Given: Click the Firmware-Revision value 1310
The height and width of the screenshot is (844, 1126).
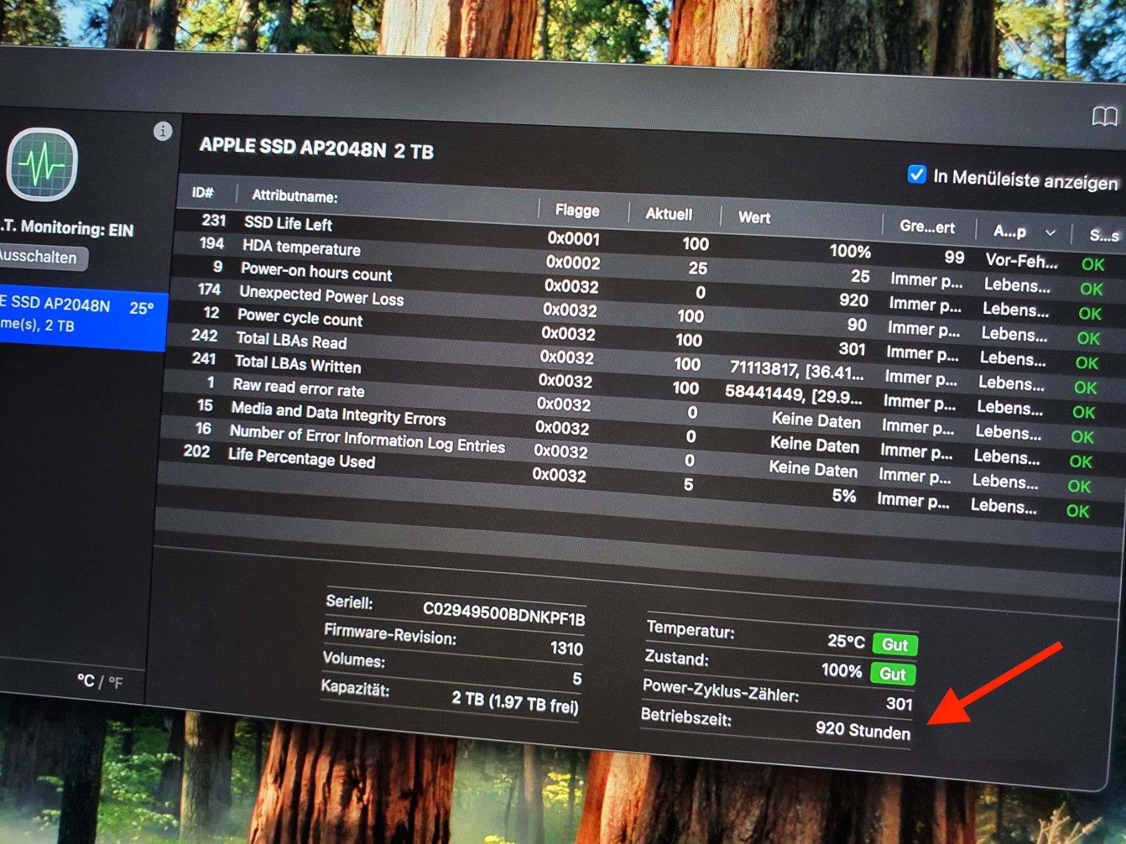Looking at the screenshot, I should pyautogui.click(x=567, y=648).
